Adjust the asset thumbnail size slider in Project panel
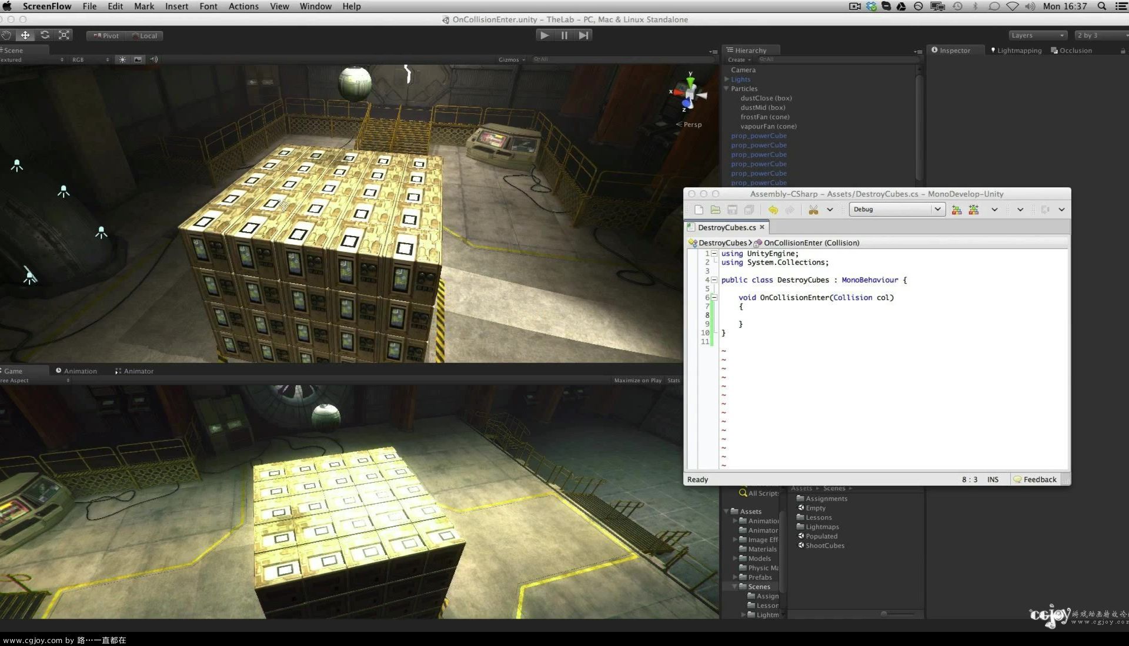 tap(883, 613)
